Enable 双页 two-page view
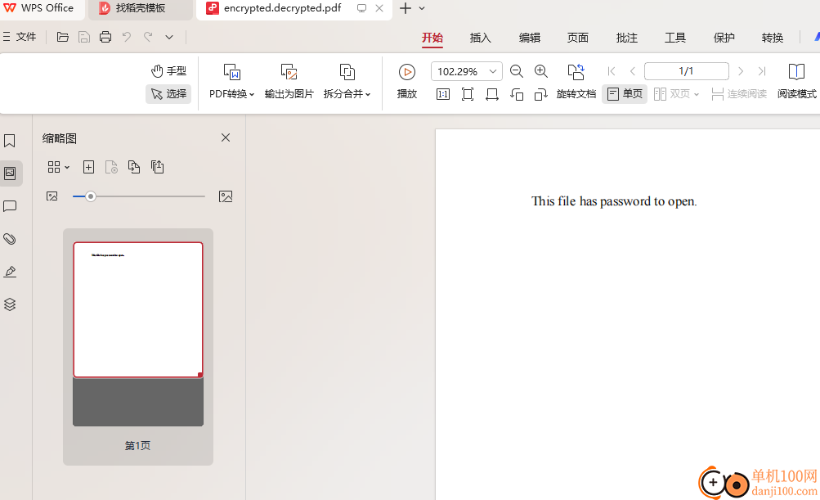Image resolution: width=820 pixels, height=500 pixels. click(x=671, y=94)
